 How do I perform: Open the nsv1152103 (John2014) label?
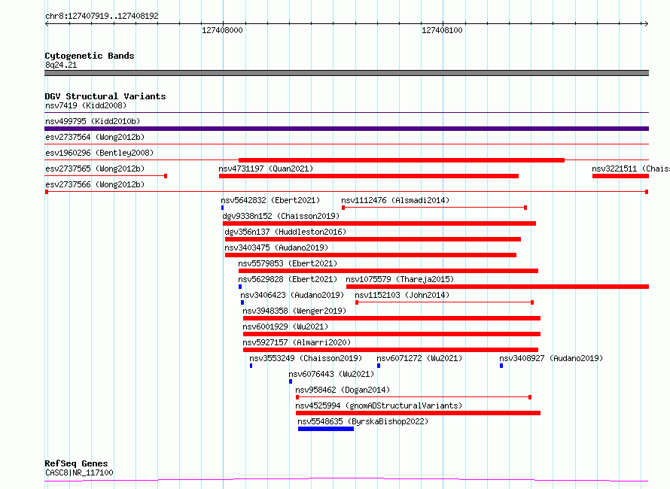coord(402,295)
